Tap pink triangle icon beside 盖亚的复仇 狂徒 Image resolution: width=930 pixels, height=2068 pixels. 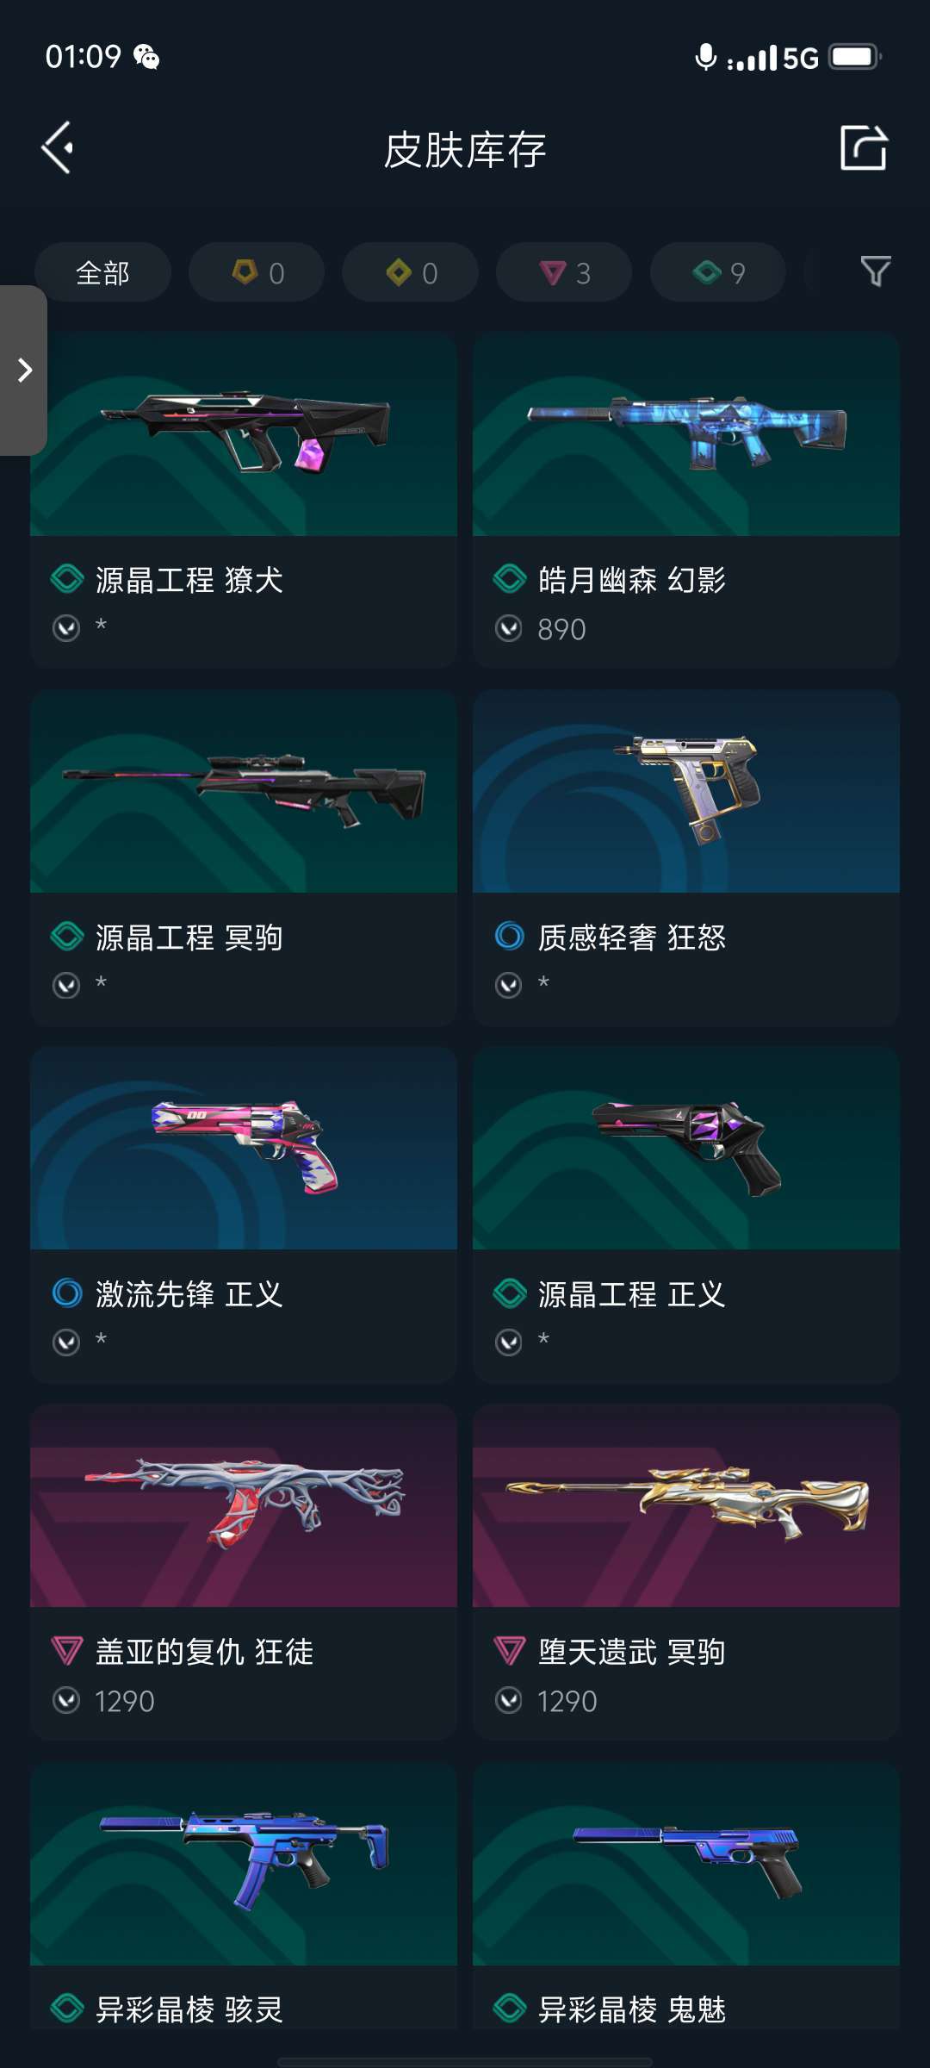(x=67, y=1651)
